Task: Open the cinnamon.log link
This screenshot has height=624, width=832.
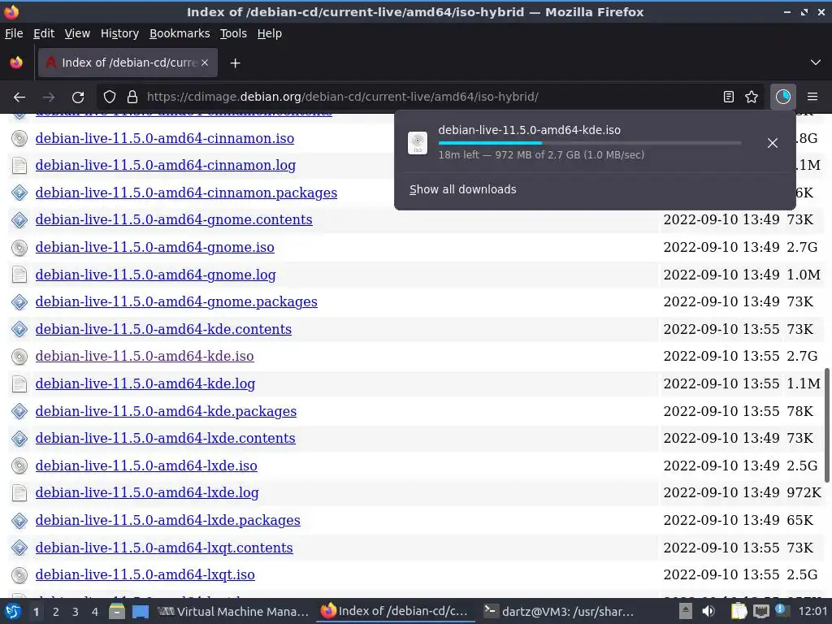Action: [x=166, y=166]
